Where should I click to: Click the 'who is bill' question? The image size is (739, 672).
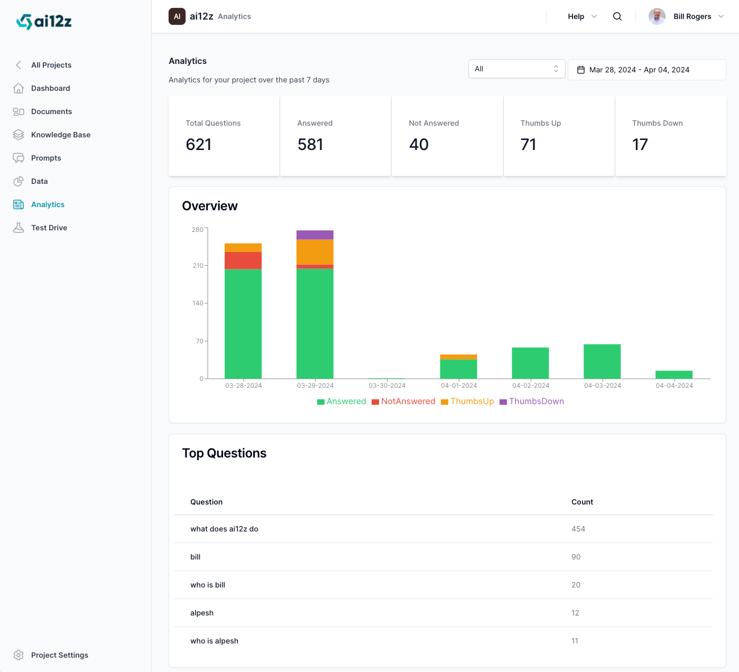(x=208, y=585)
